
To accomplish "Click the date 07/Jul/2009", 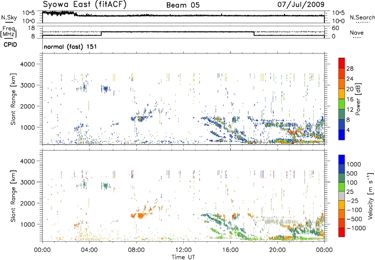I will pos(301,4).
